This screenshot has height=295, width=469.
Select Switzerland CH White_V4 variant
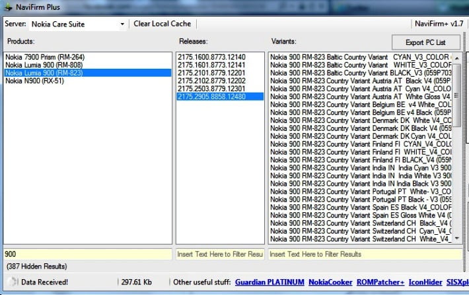(x=361, y=239)
